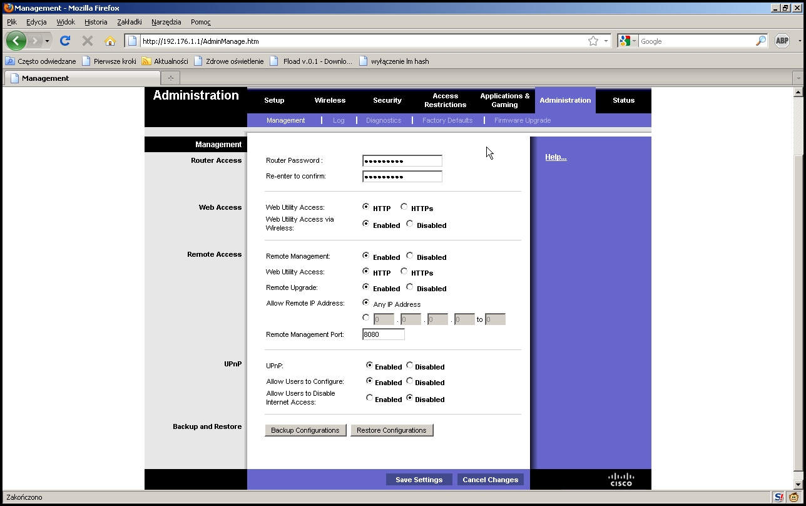Select HTTPS for Web Utility Access under Web Access
This screenshot has width=806, height=506.
coord(404,207)
